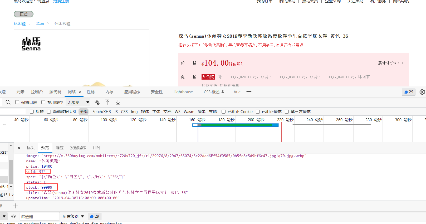Open the Security tab 安全性
Viewport: 426px width, 224px height.
pos(157,92)
